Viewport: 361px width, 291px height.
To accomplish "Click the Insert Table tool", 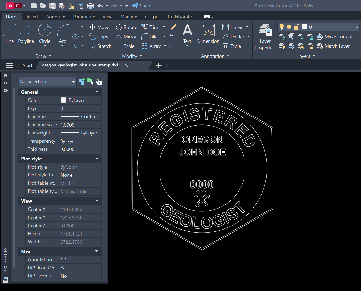I will pyautogui.click(x=232, y=46).
